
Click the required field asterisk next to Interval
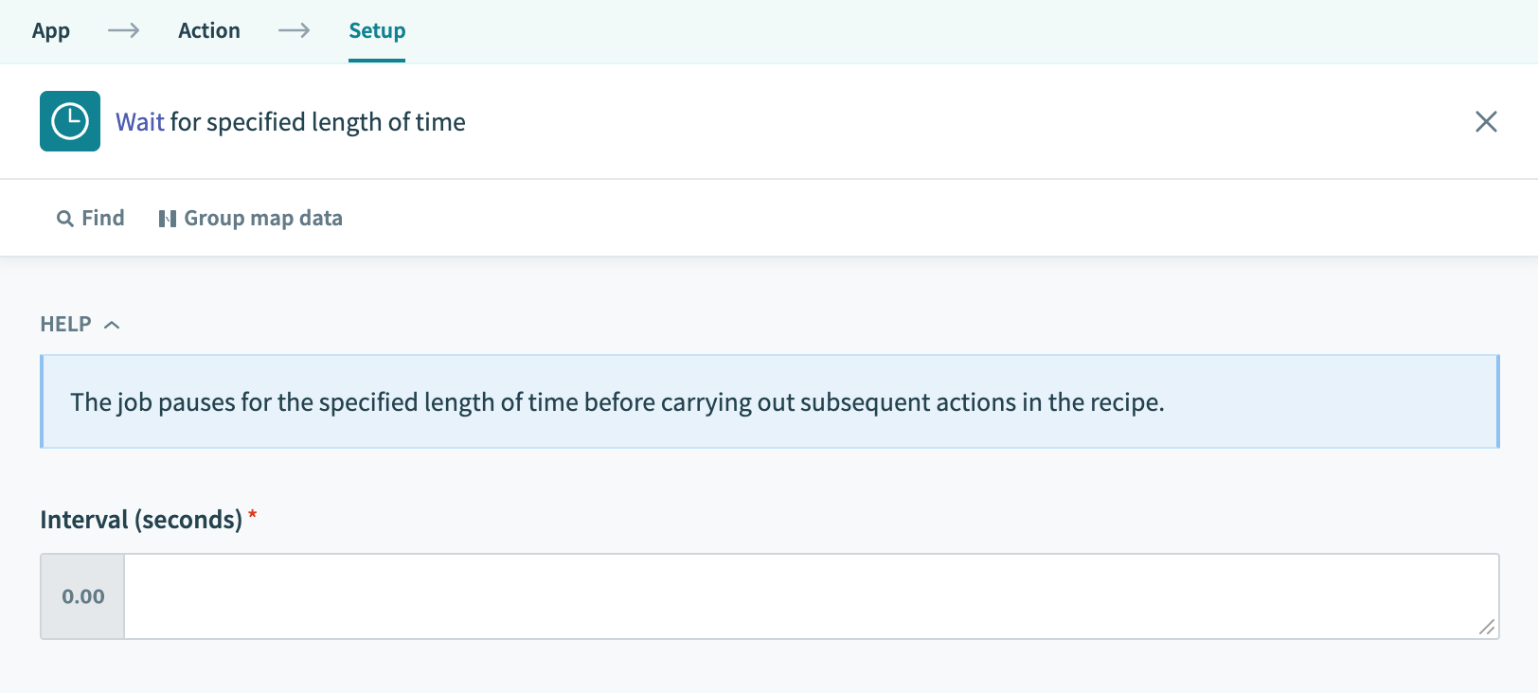[x=253, y=516]
